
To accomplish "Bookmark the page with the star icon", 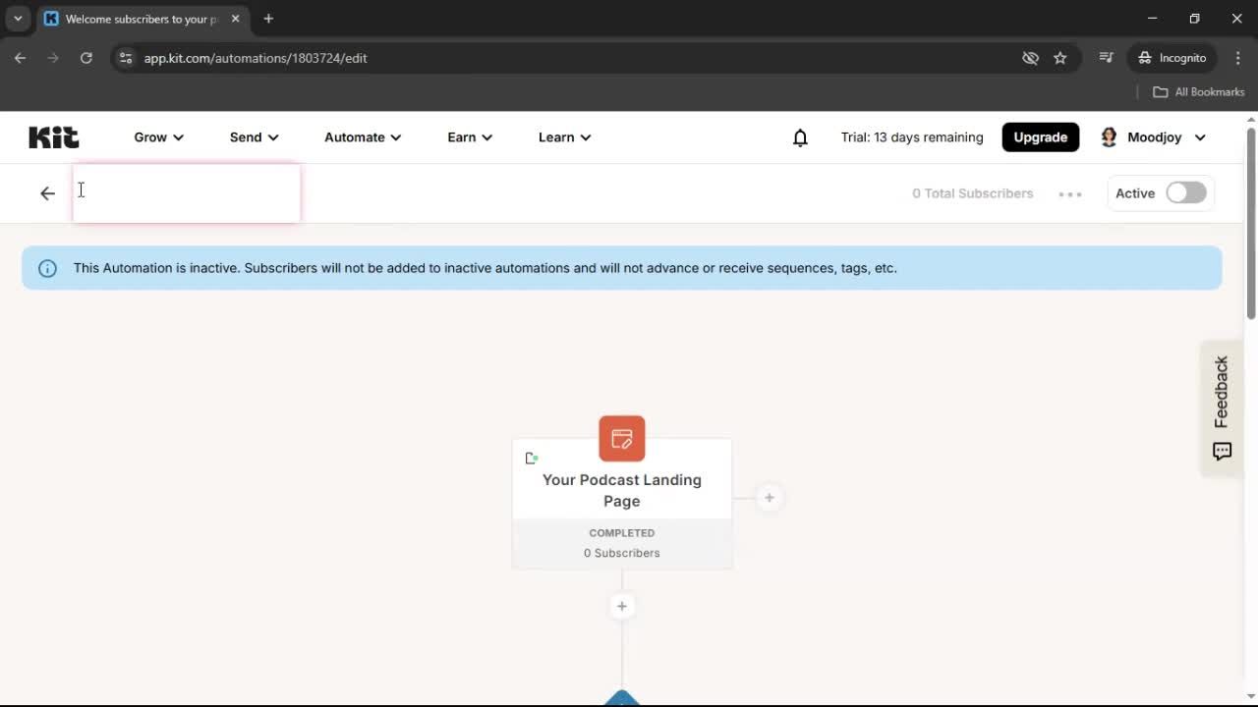I will point(1060,58).
